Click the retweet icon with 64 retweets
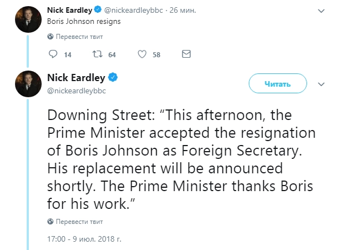Screen dimensions: 342x250 (x=98, y=54)
